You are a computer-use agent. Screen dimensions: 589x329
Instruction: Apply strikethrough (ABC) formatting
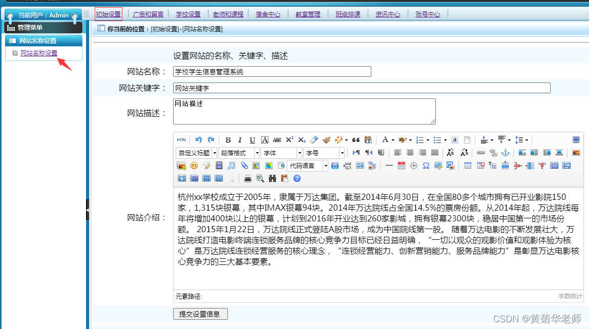coord(277,140)
